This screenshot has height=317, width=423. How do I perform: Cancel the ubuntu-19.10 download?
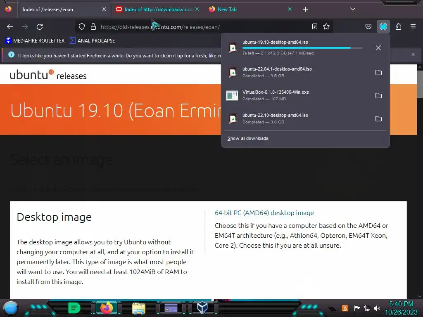tap(378, 48)
